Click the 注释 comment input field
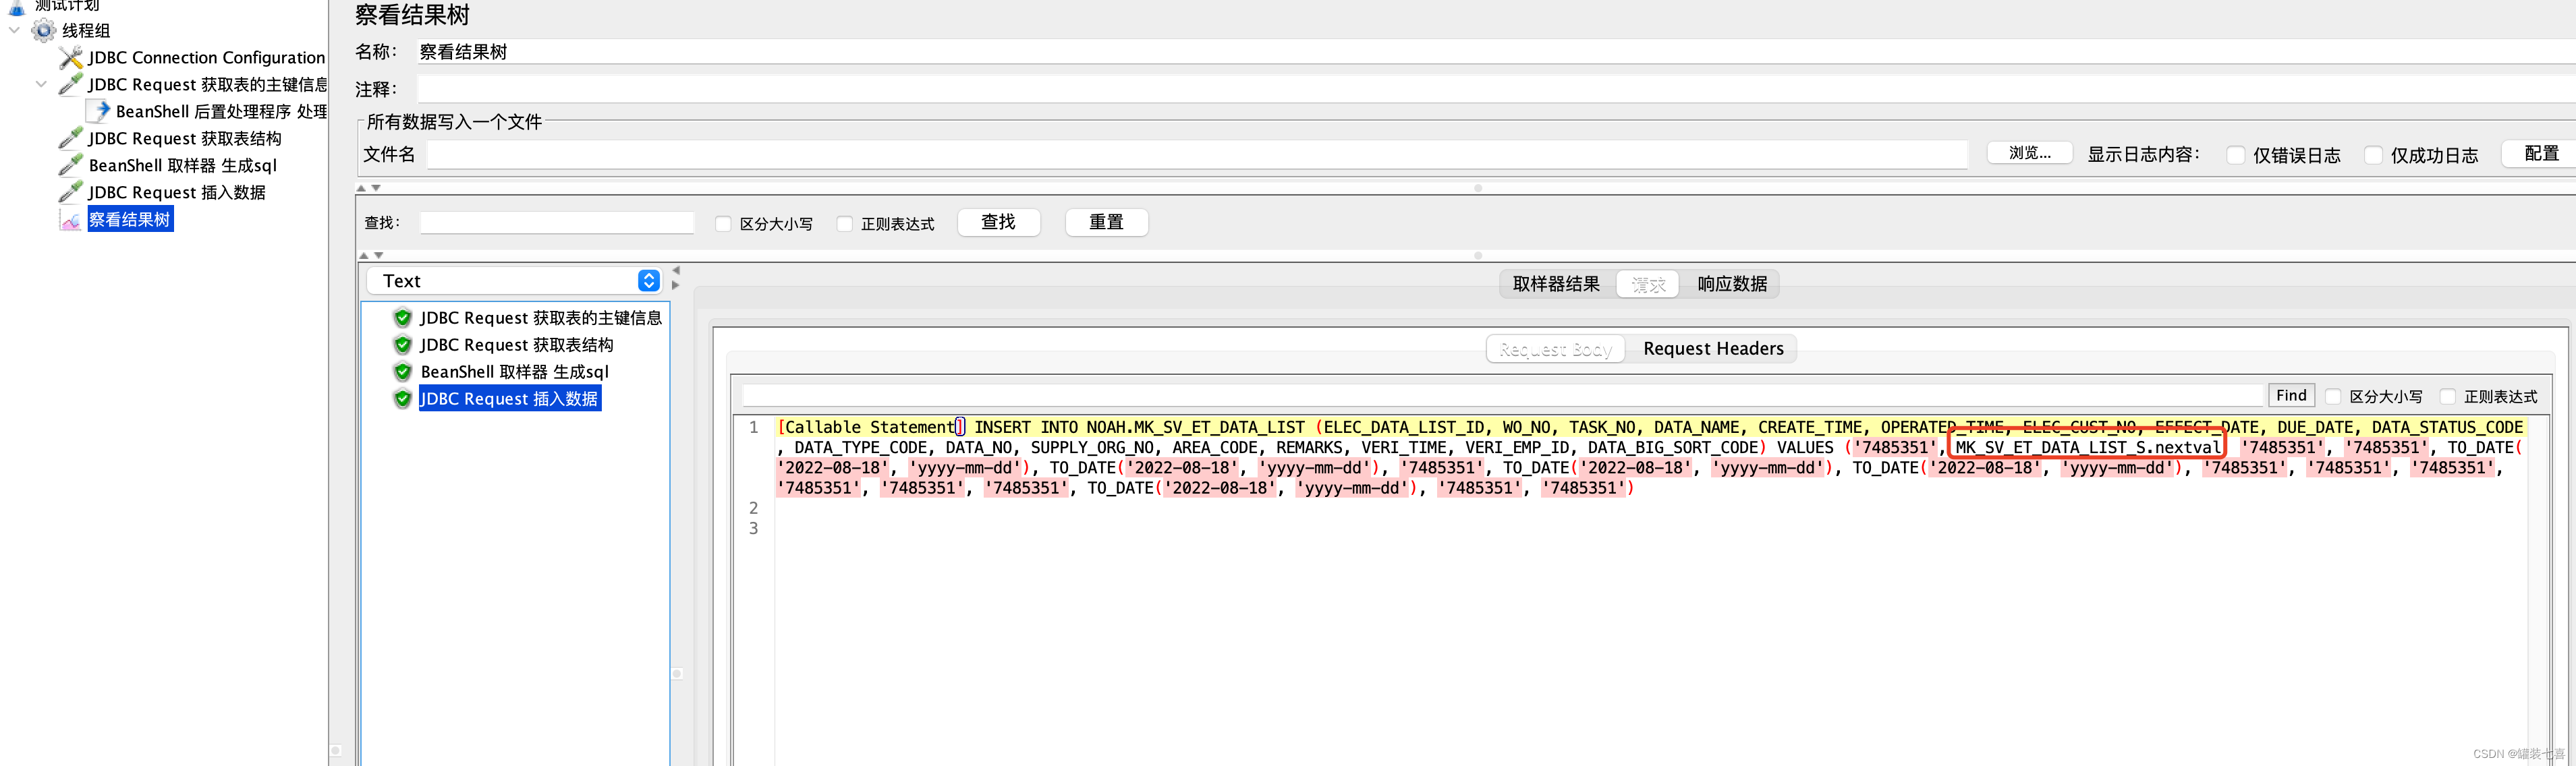Screen dimensions: 2576x766 pos(1496,89)
